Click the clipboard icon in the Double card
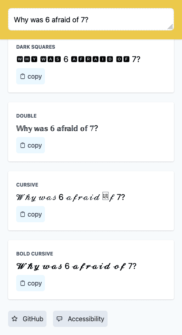Image resolution: width=182 pixels, height=335 pixels. pos(23,145)
